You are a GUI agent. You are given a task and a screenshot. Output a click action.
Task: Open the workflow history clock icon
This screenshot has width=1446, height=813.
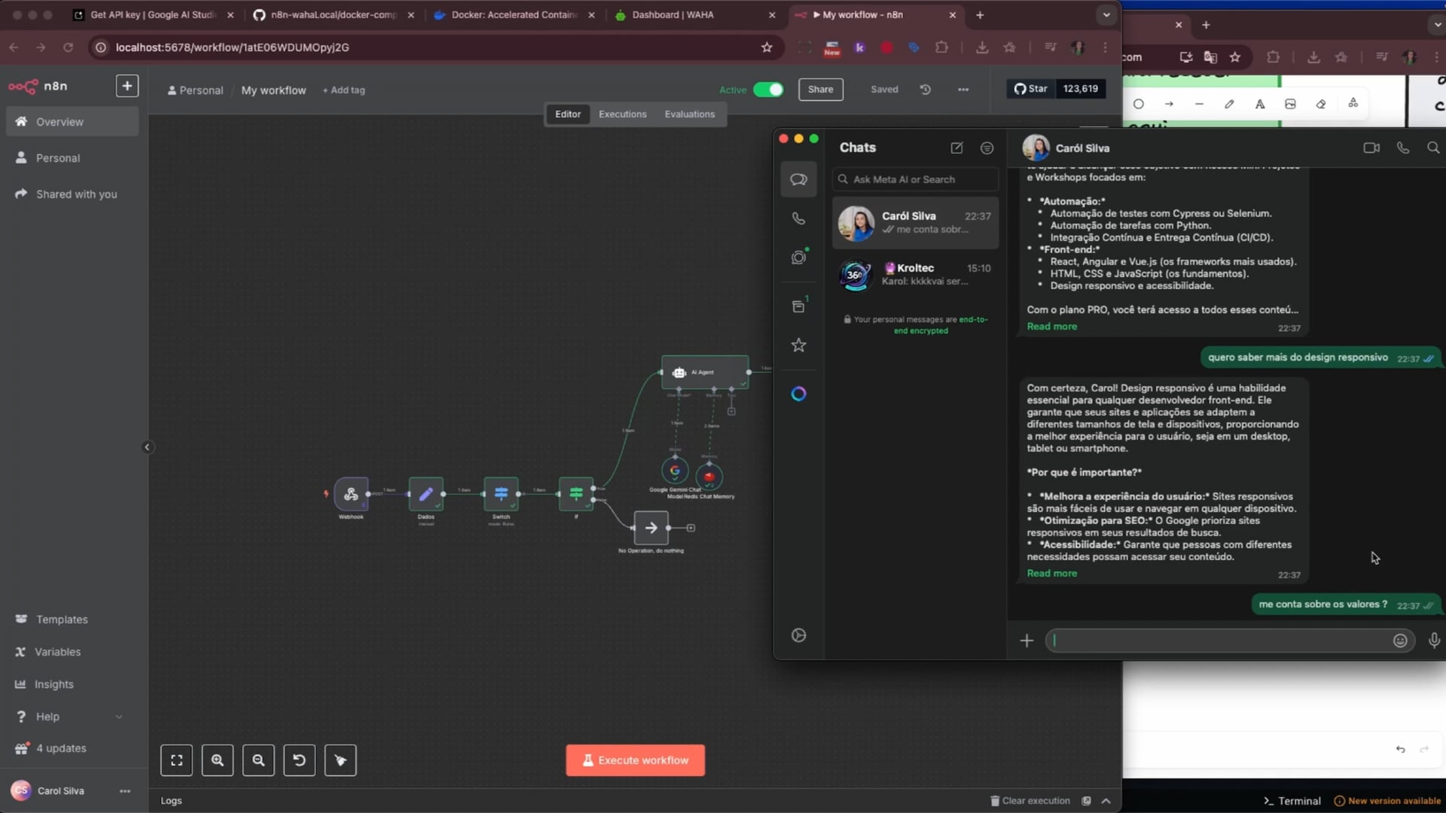926,90
